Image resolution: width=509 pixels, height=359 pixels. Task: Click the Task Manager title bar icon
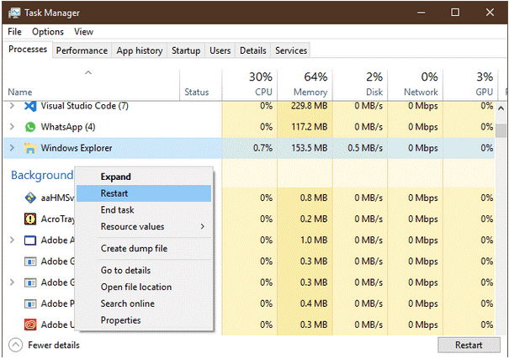[14, 13]
